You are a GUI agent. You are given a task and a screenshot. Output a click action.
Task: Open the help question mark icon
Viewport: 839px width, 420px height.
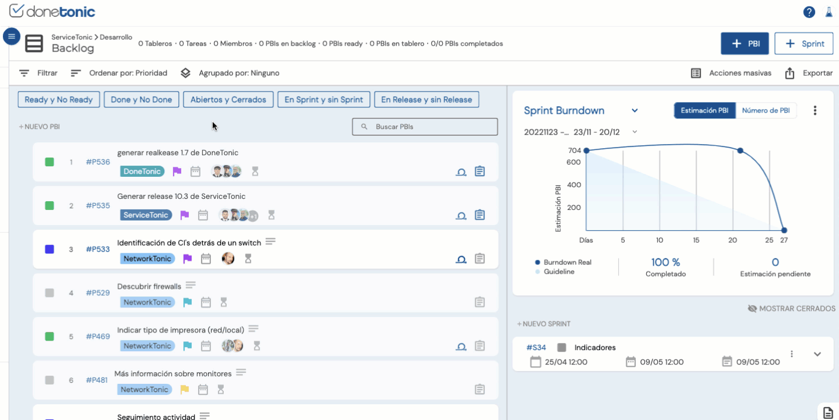(x=809, y=12)
